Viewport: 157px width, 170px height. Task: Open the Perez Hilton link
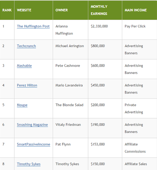click(27, 85)
